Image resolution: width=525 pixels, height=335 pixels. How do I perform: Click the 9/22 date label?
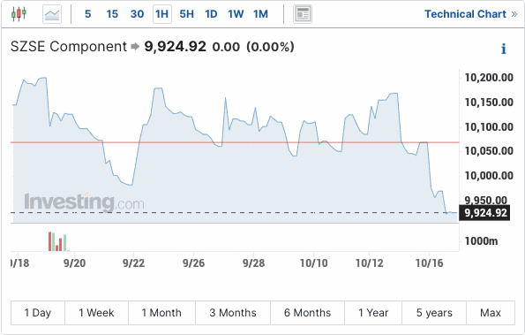pos(133,263)
